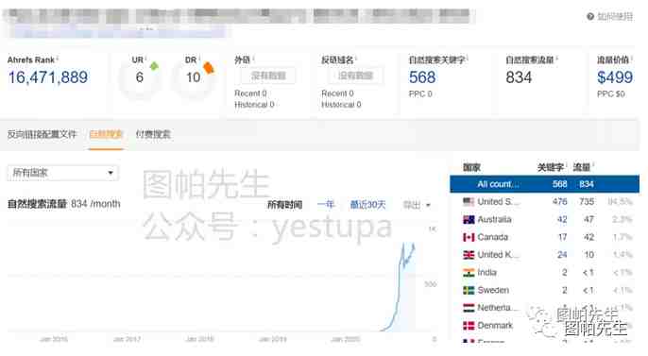Screen dimensions: 648x356
Task: Click India keyword count 2
Action: coord(565,273)
